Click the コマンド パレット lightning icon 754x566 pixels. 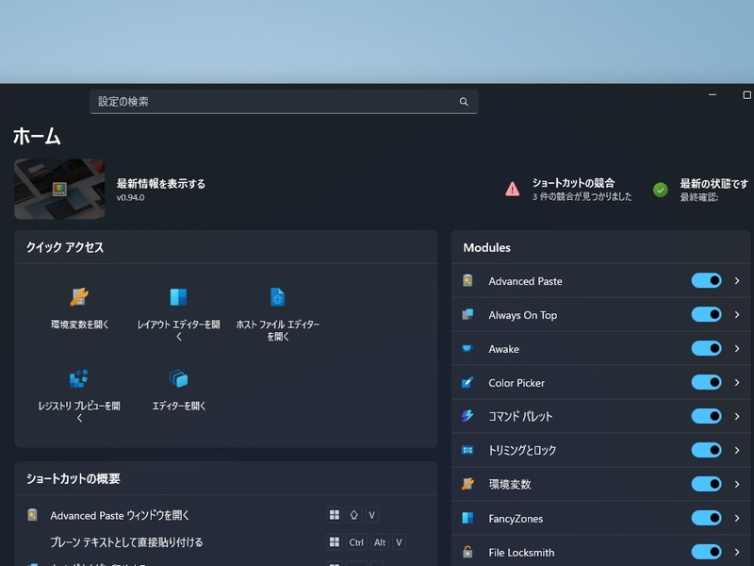[467, 416]
